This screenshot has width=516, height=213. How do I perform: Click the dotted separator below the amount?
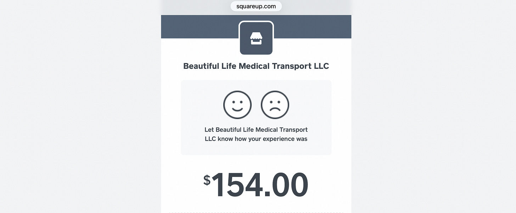pyautogui.click(x=256, y=212)
